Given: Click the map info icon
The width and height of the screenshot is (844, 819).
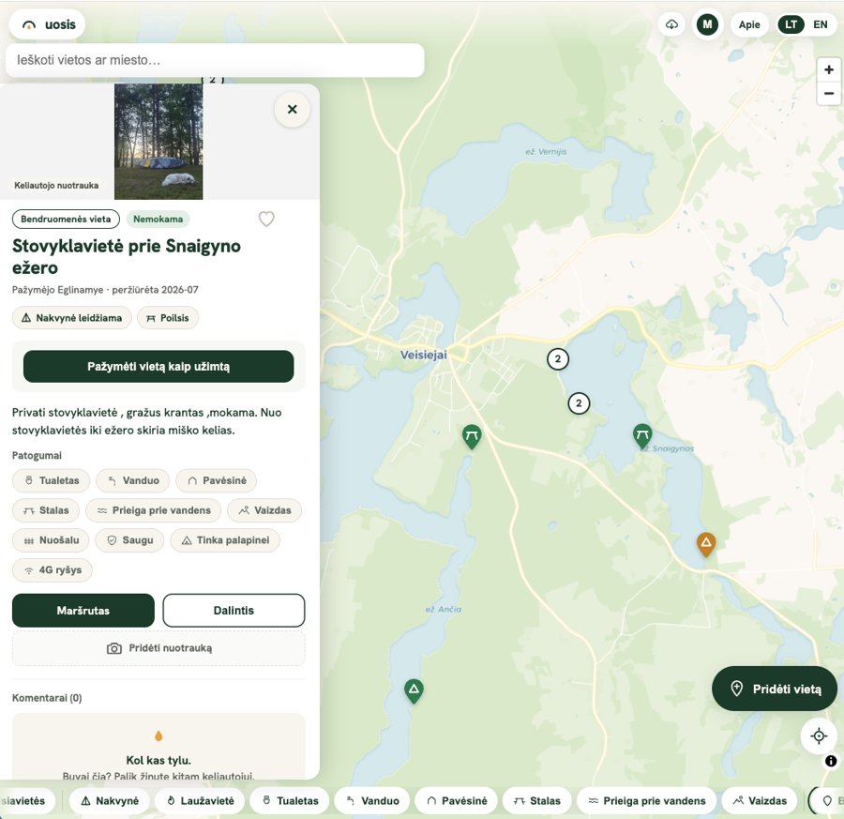Looking at the screenshot, I should (x=831, y=761).
